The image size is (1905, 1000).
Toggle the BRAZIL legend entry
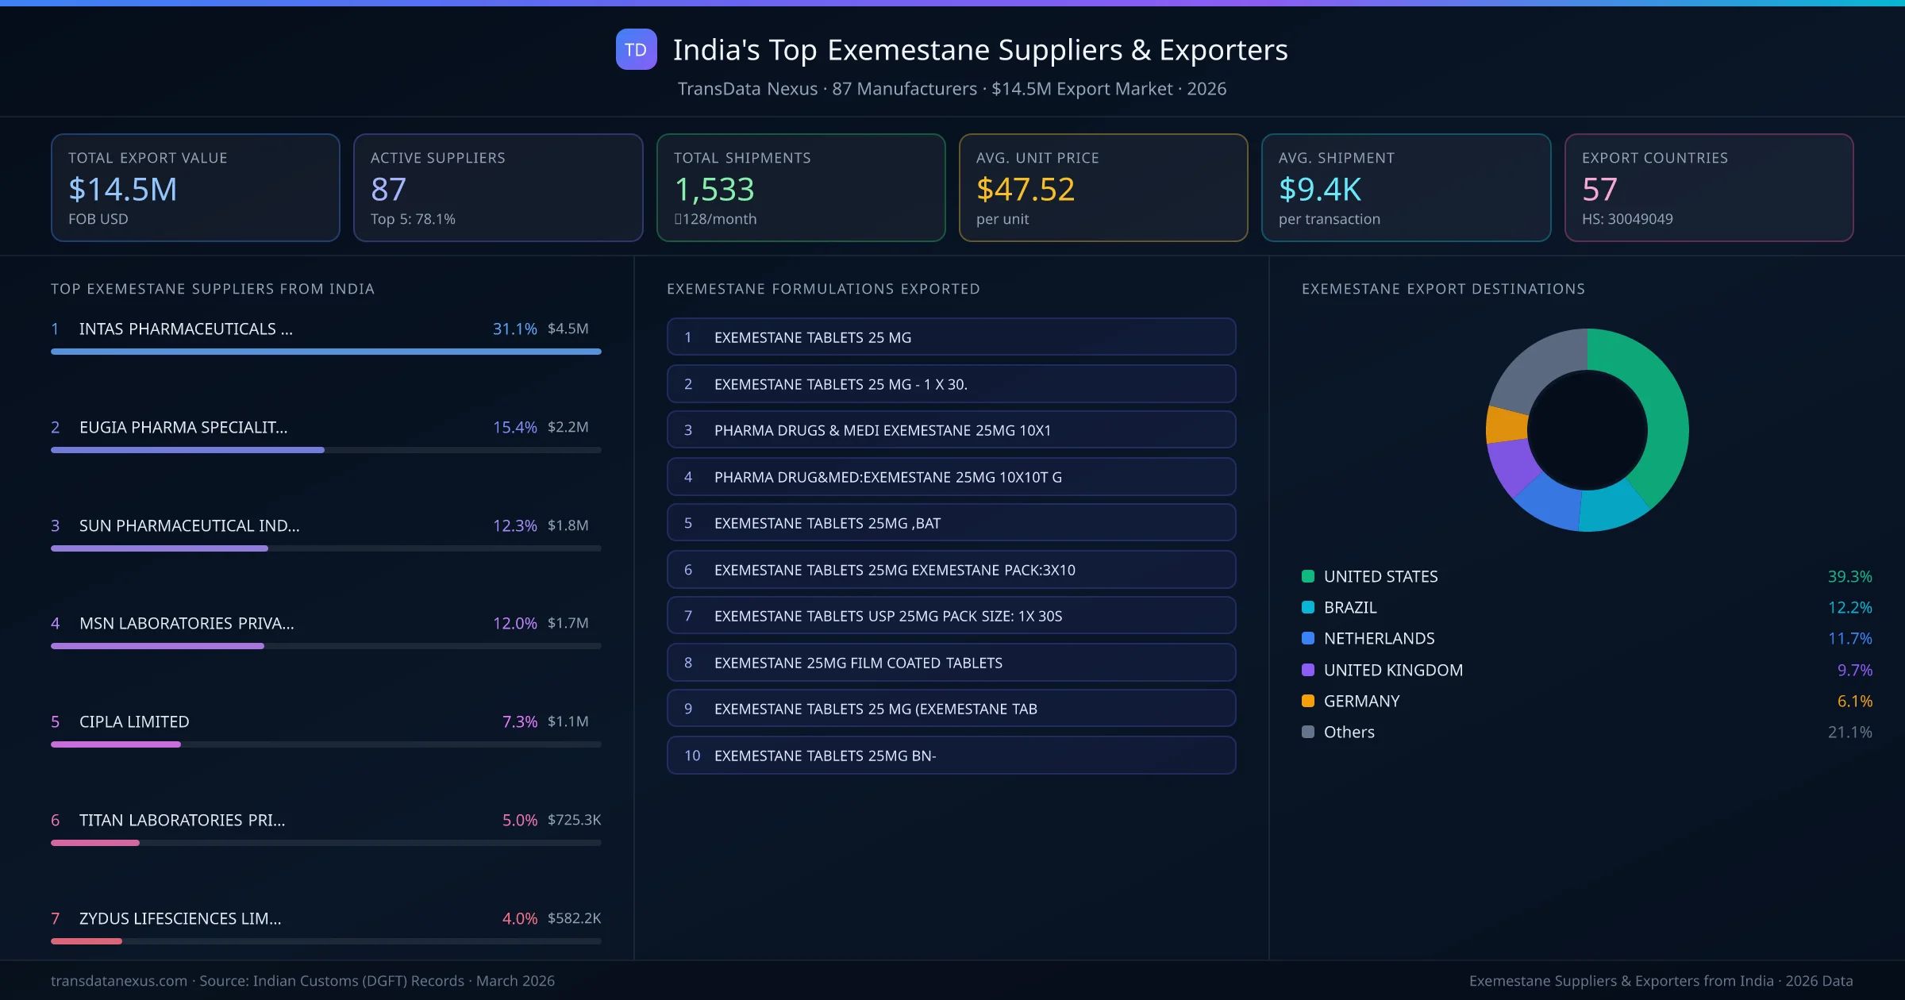[x=1349, y=607]
